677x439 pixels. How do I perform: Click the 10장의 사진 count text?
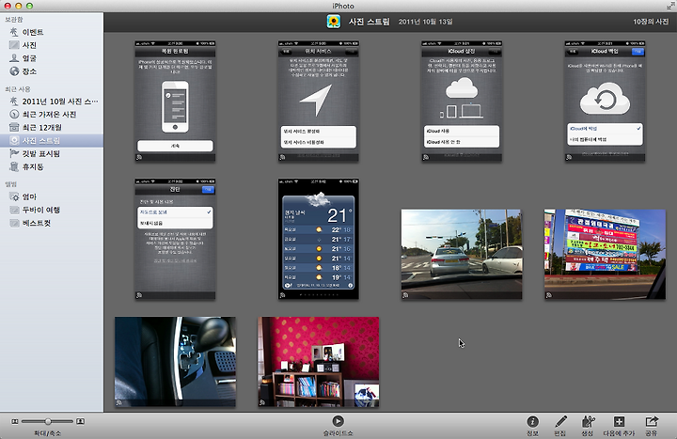coord(651,22)
